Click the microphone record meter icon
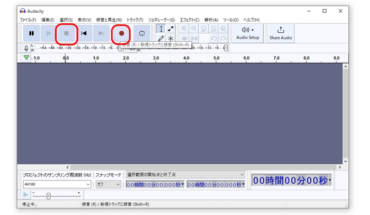The image size is (370, 215). [26, 48]
